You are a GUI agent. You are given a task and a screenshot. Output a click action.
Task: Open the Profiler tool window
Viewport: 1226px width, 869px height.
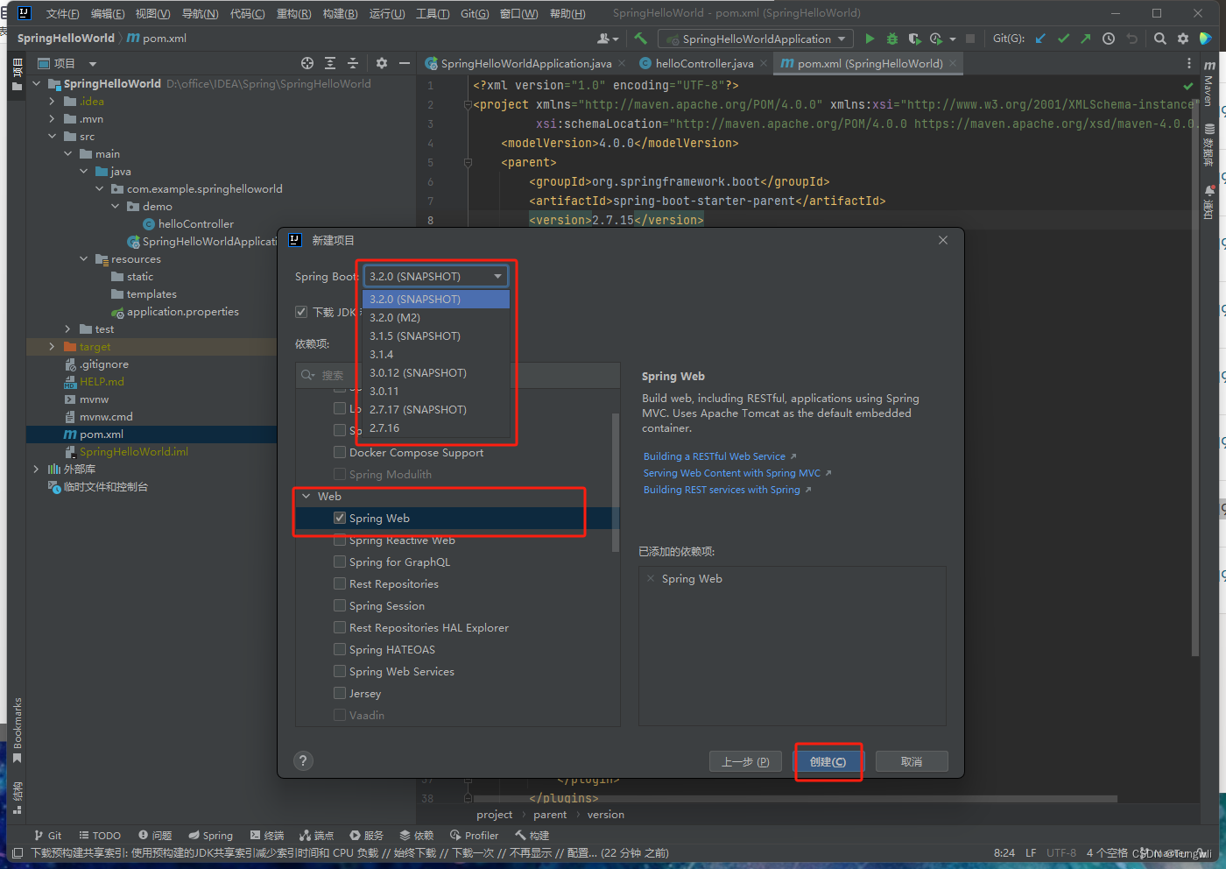pyautogui.click(x=474, y=836)
